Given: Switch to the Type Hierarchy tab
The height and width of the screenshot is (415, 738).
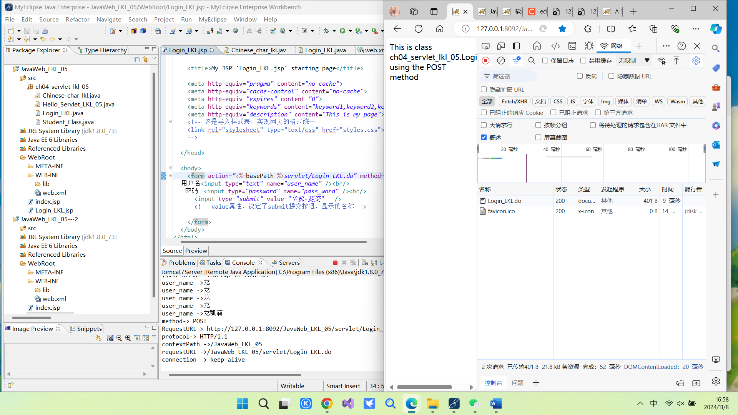Looking at the screenshot, I should (102, 50).
